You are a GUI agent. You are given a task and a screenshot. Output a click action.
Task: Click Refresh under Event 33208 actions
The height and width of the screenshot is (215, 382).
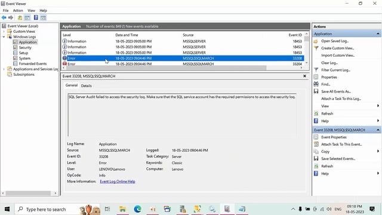click(x=327, y=166)
